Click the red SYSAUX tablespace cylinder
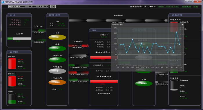 (x=12, y=81)
